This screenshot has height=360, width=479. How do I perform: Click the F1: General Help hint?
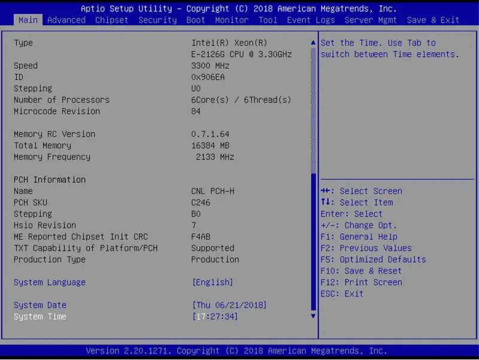(359, 237)
